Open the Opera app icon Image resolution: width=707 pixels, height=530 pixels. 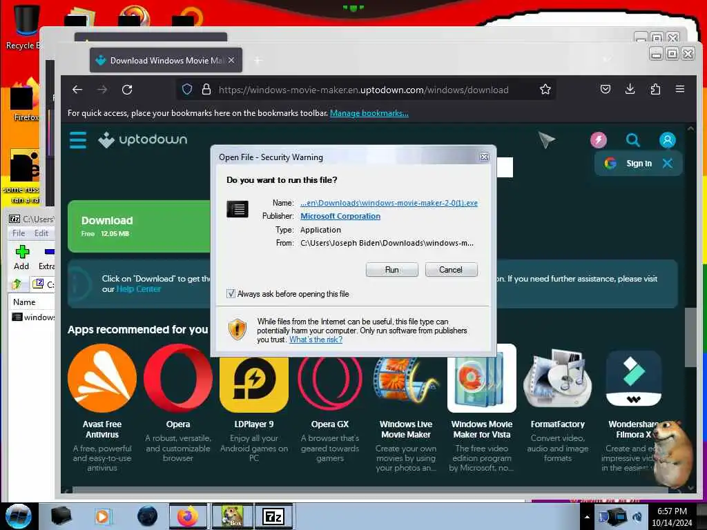(178, 378)
